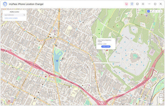Screen dimensions: 165x106
Task: Click the blue current-location marker on lake
Action: point(57,61)
